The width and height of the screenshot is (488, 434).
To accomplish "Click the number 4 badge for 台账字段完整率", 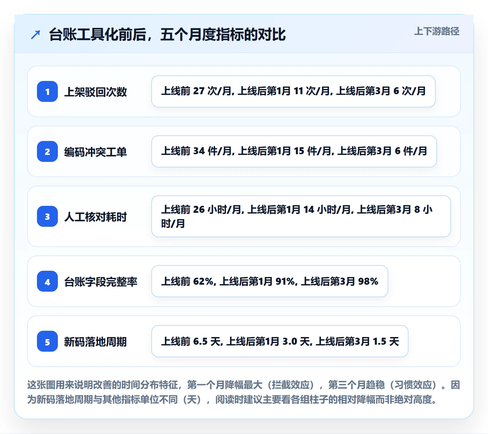I will [x=47, y=281].
